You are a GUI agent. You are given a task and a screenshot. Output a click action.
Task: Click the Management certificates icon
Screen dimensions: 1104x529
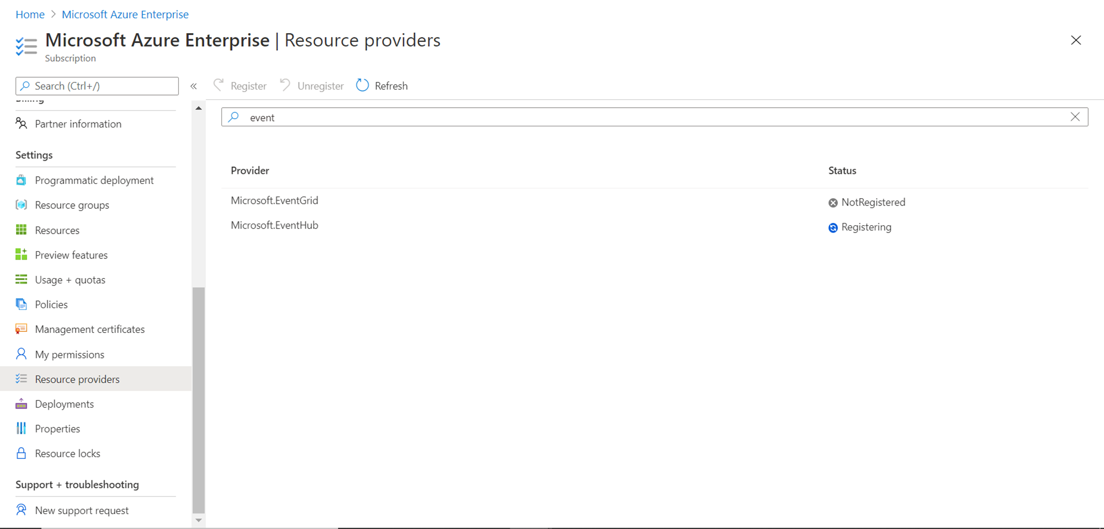[21, 329]
